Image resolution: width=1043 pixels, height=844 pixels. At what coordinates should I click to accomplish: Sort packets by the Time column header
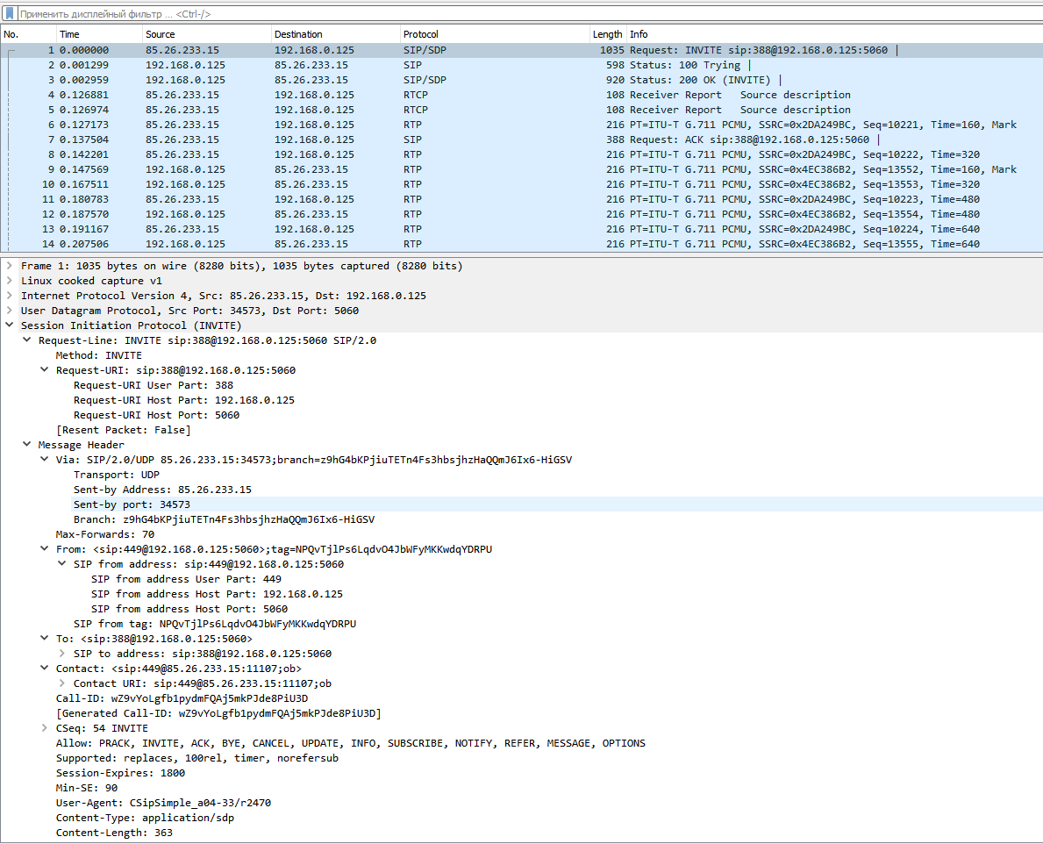click(69, 34)
